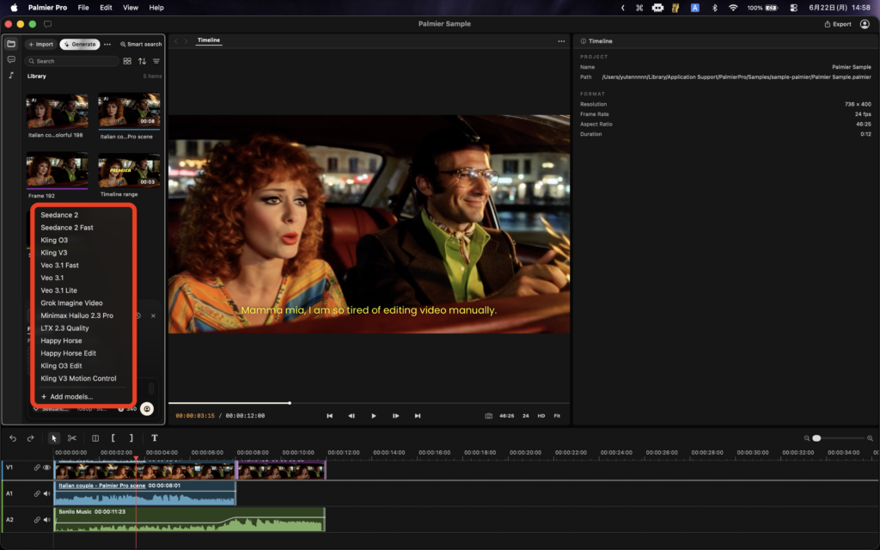Toggle link on the V1 track

tap(37, 467)
